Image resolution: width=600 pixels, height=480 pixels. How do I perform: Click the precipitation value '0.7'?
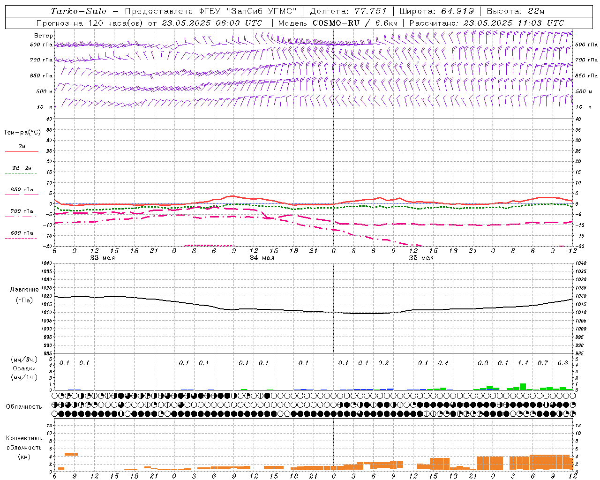click(x=543, y=363)
